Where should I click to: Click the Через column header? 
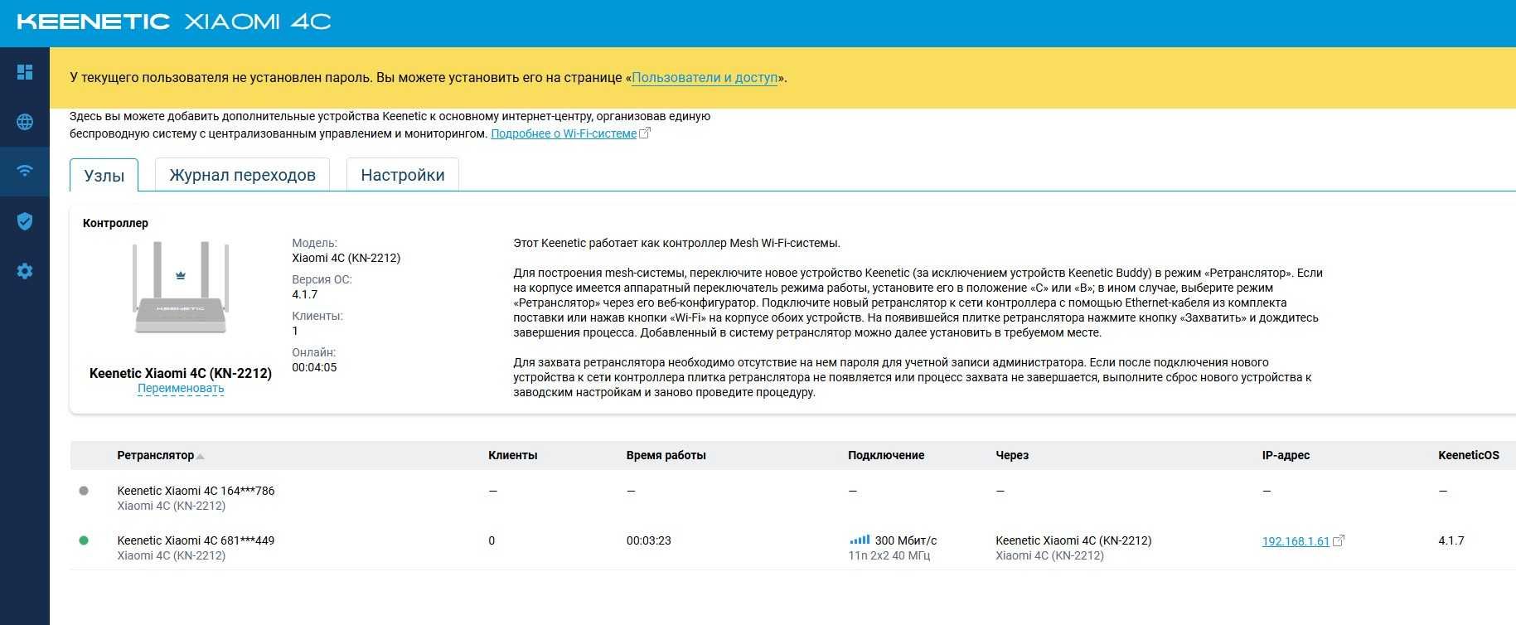1012,455
